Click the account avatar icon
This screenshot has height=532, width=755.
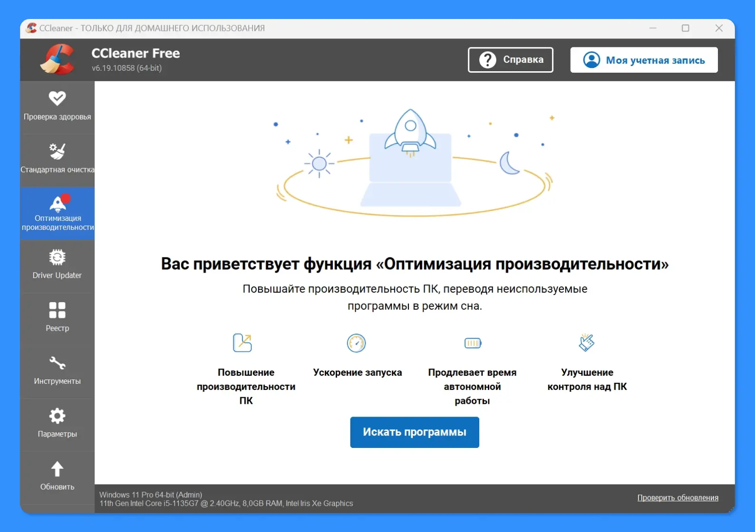(x=591, y=60)
